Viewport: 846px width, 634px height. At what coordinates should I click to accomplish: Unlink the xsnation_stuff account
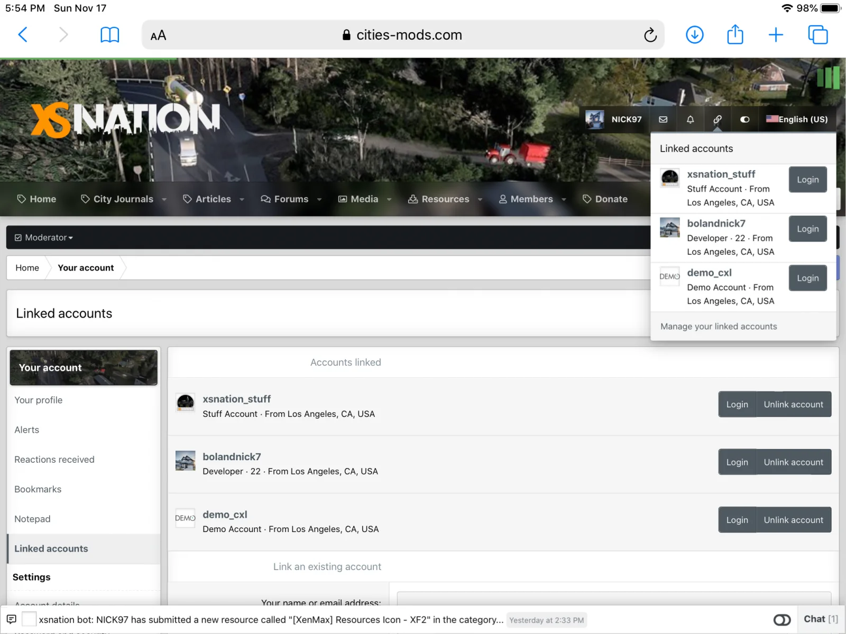794,404
